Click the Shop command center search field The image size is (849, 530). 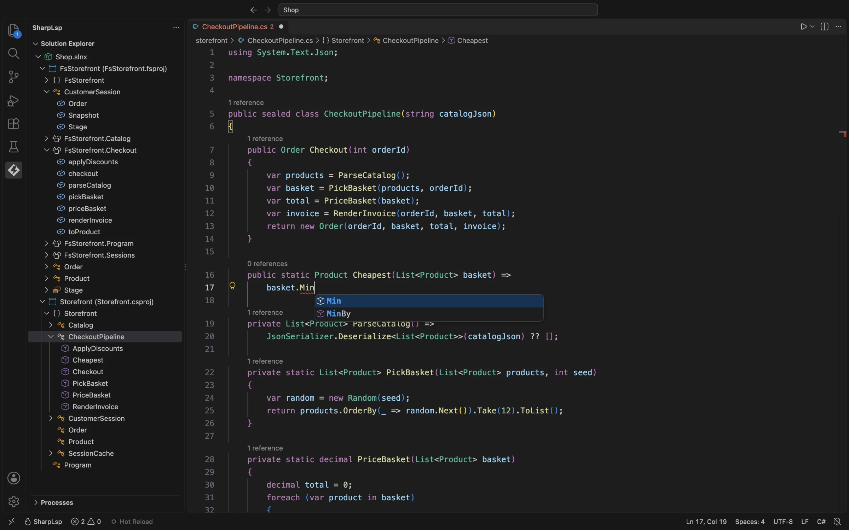pyautogui.click(x=438, y=10)
